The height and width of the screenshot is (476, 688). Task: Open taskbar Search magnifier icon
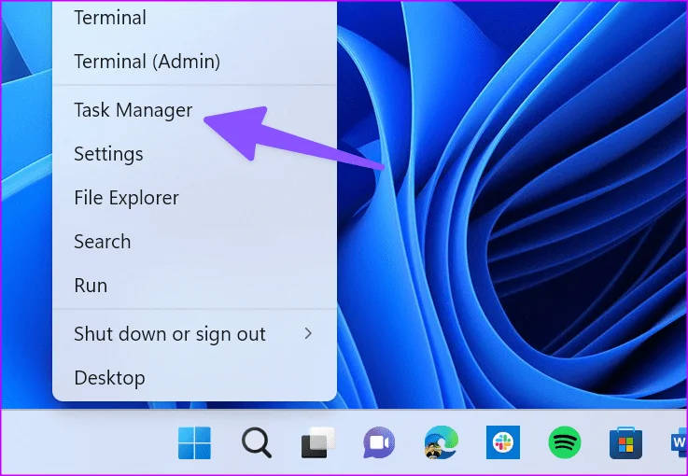pos(256,443)
